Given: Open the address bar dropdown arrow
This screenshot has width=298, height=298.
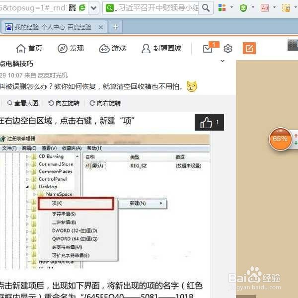Looking at the screenshot, I should point(93,8).
